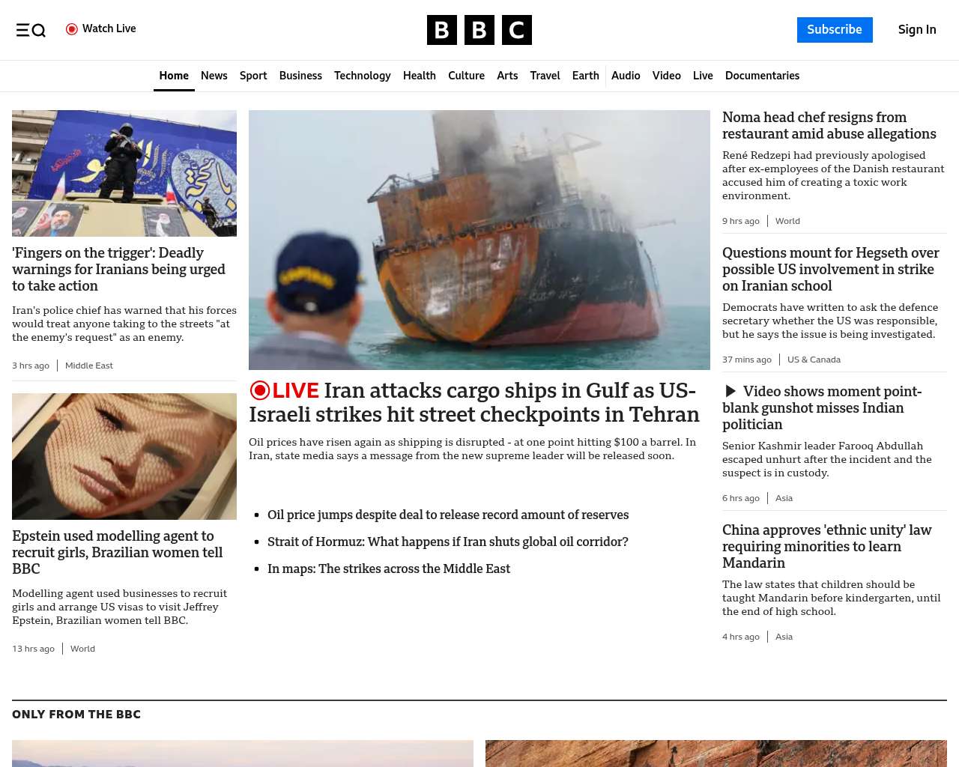Click the US & Canada category tag

(x=814, y=360)
